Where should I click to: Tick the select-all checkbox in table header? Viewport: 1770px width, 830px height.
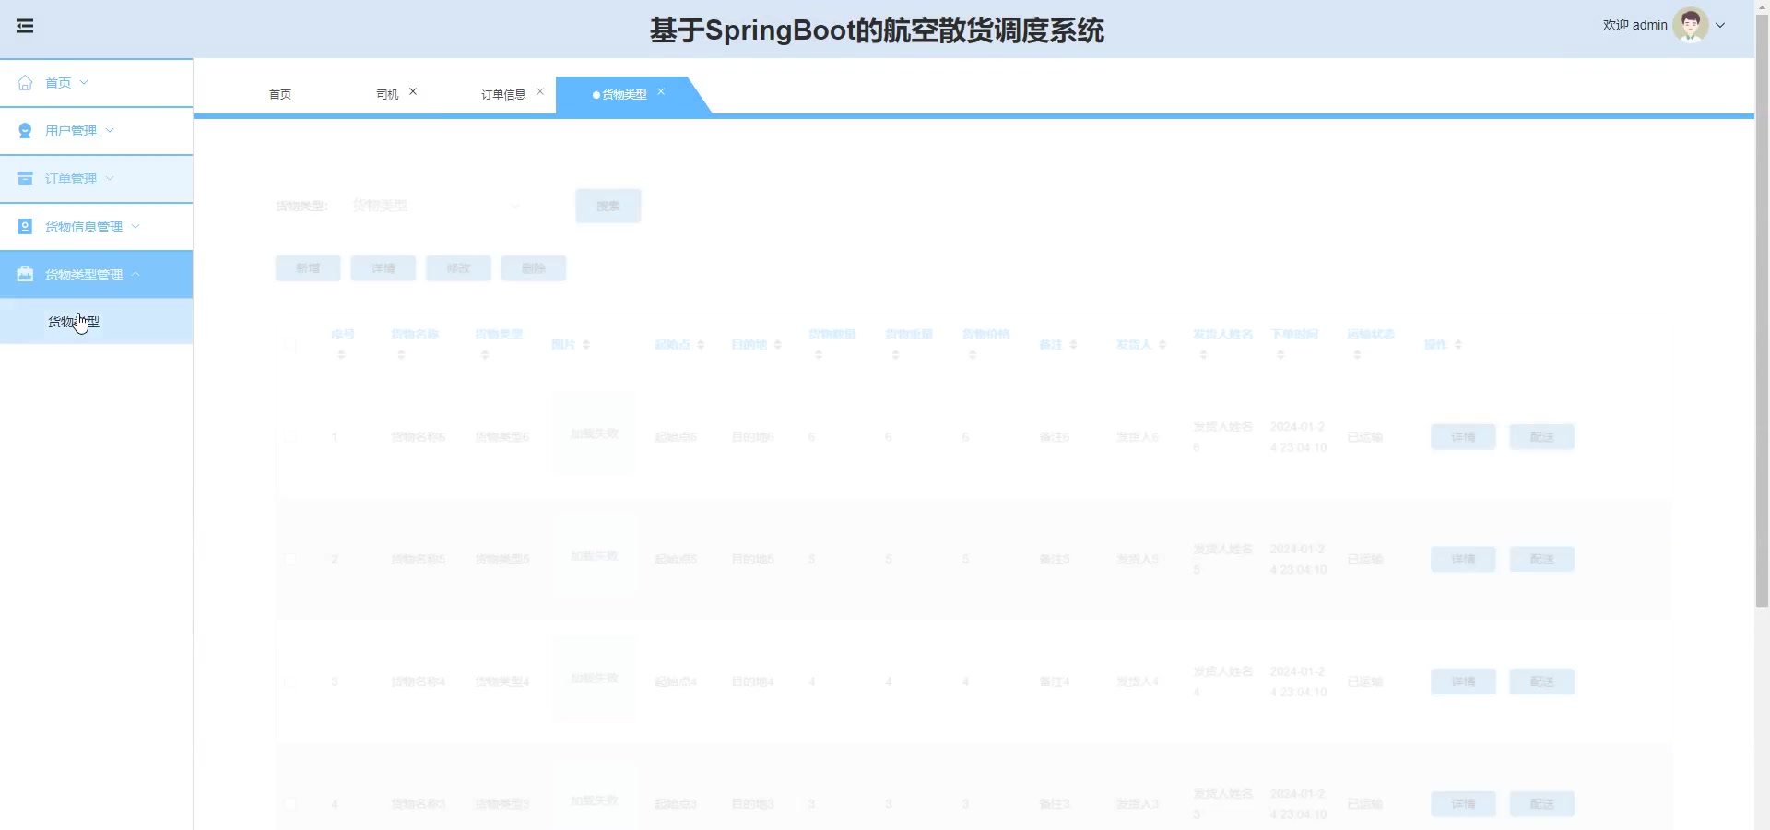290,345
